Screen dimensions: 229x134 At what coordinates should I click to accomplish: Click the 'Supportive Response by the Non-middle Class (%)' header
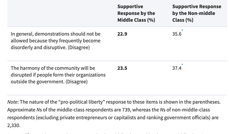[197, 13]
